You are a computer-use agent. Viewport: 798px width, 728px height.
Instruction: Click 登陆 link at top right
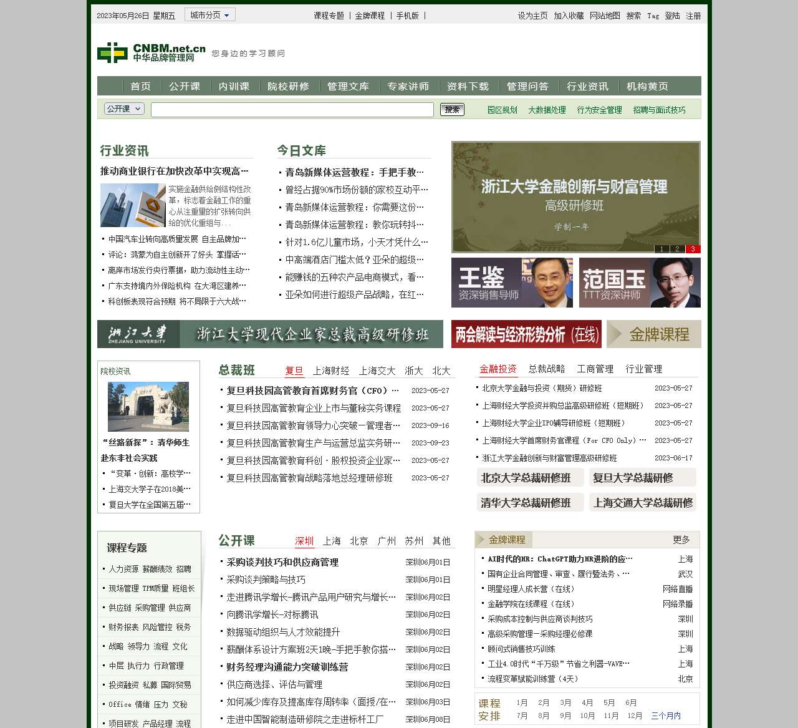point(672,16)
